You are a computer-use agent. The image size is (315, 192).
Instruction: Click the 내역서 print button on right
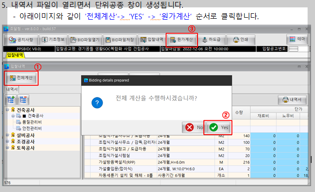[292, 99]
